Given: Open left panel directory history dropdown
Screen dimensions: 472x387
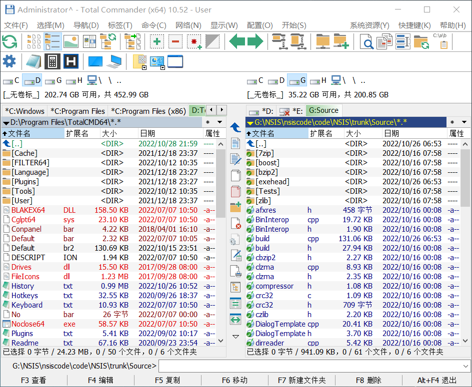Looking at the screenshot, I should click(x=220, y=122).
